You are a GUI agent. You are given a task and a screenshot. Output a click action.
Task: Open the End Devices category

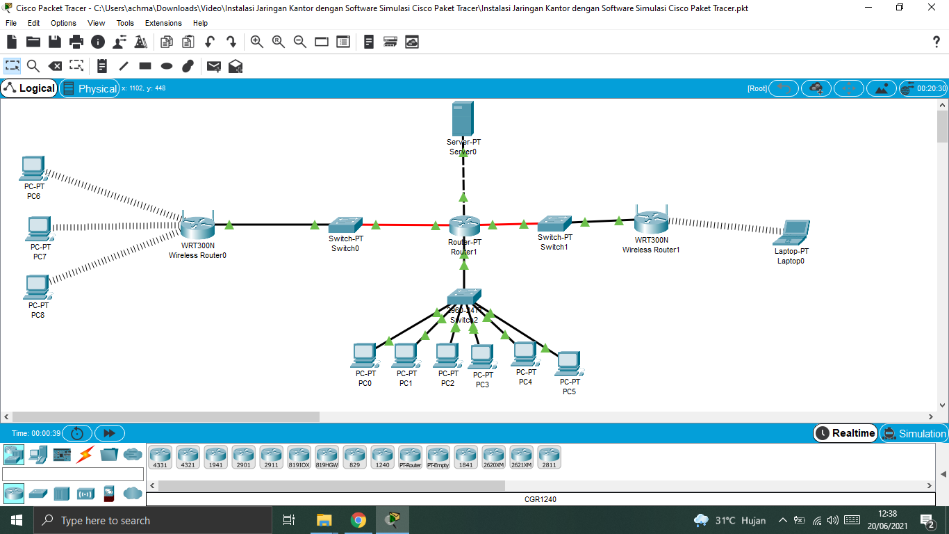pos(38,454)
